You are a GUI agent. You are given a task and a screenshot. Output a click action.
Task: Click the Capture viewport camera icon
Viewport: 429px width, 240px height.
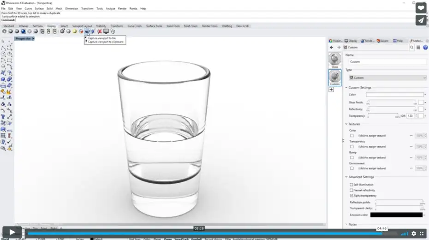pyautogui.click(x=87, y=31)
